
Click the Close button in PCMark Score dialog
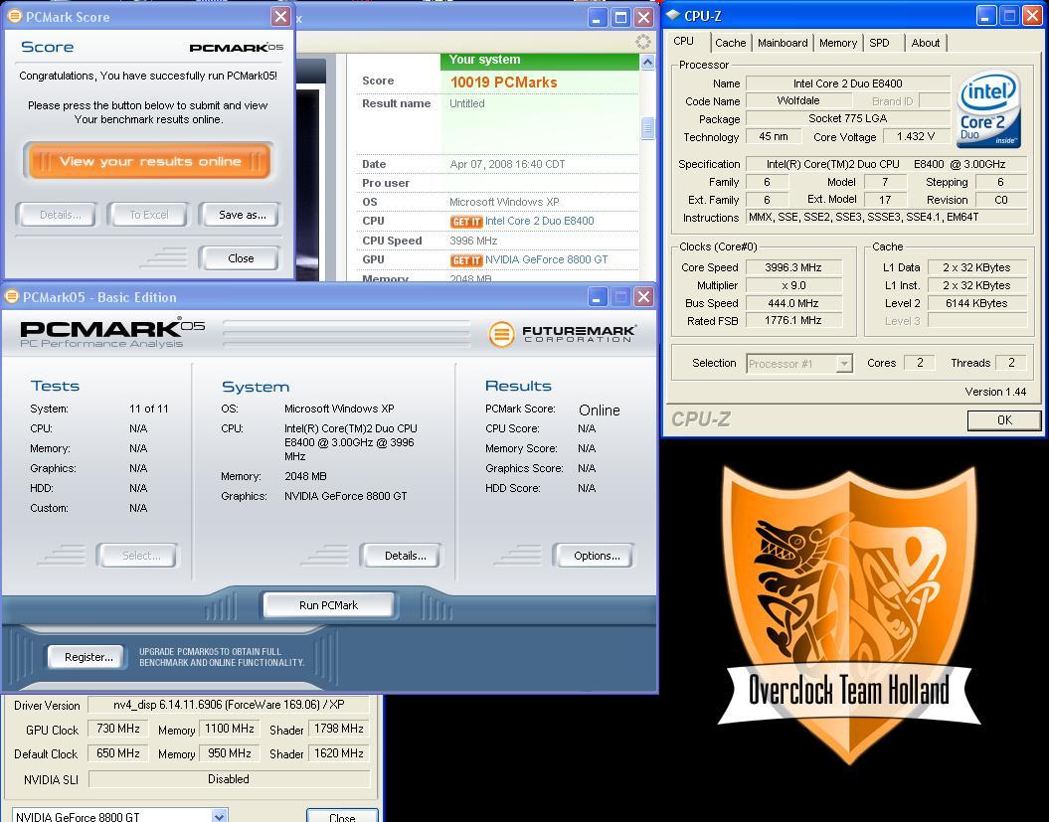coord(241,258)
